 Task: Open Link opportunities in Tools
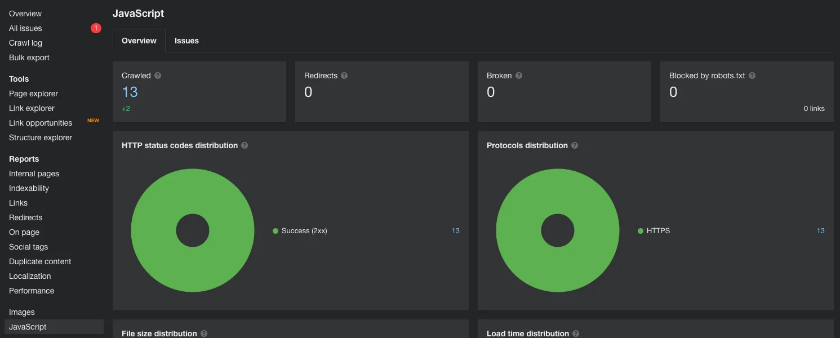[x=41, y=123]
